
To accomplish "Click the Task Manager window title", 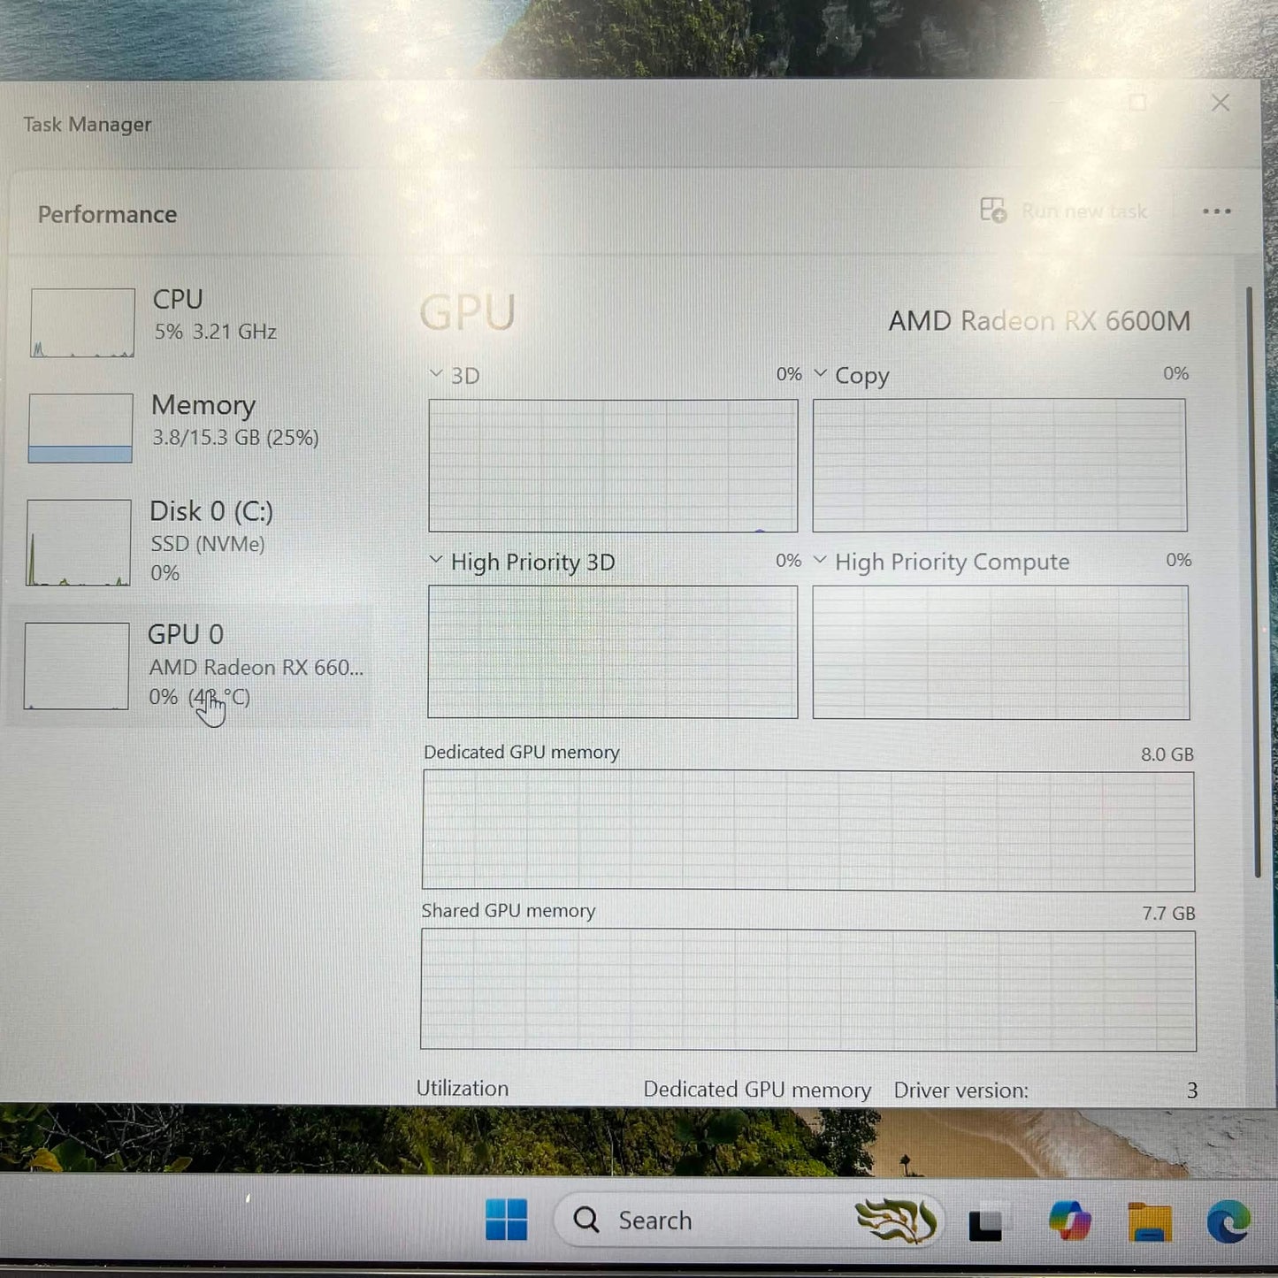I will [x=87, y=125].
